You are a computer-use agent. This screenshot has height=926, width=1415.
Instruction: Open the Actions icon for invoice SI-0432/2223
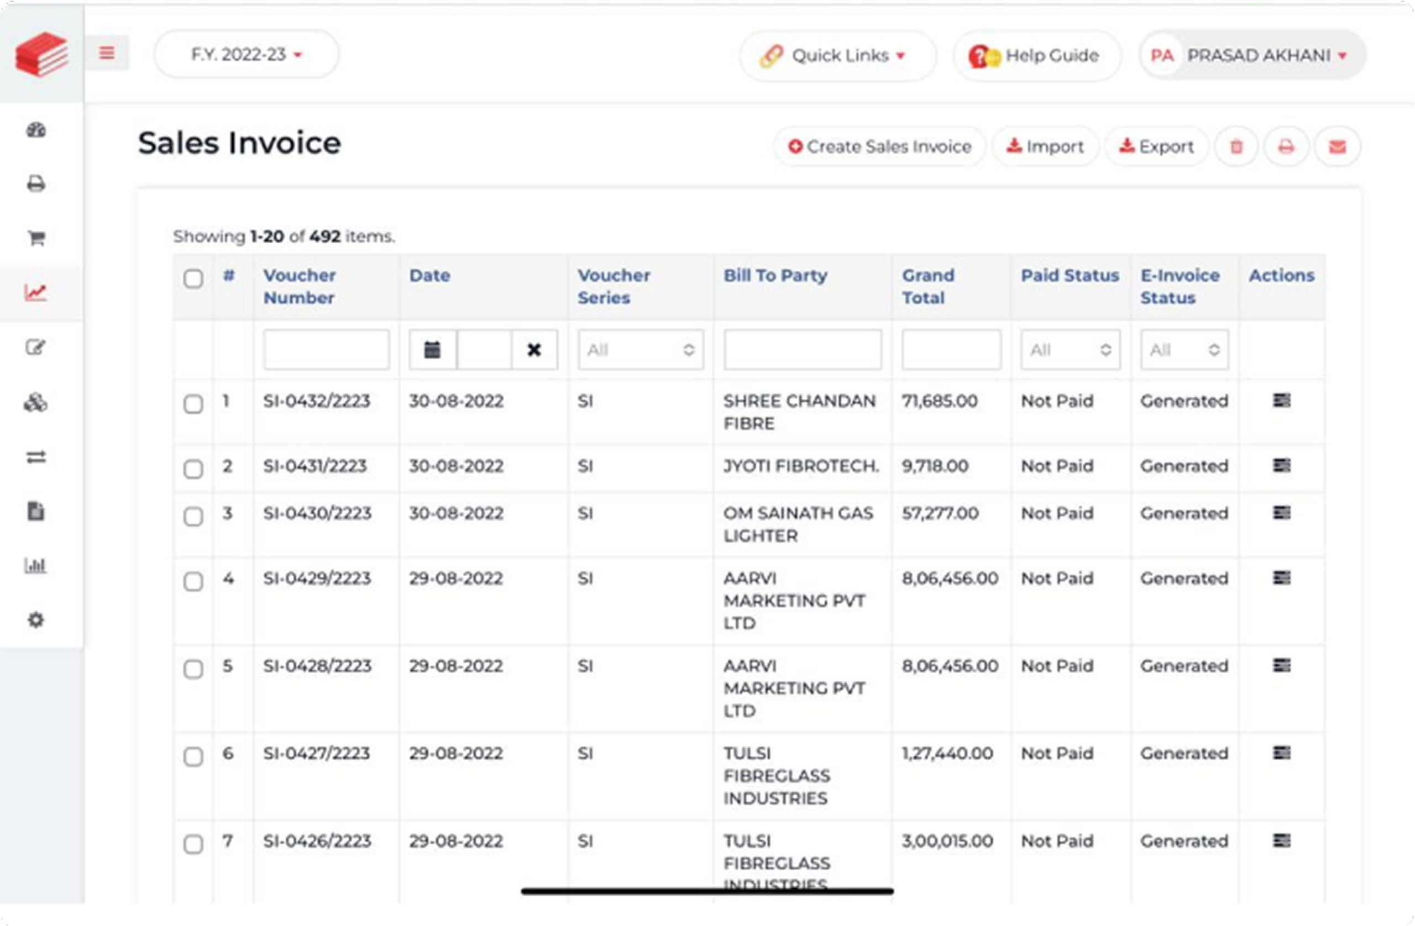click(x=1282, y=401)
